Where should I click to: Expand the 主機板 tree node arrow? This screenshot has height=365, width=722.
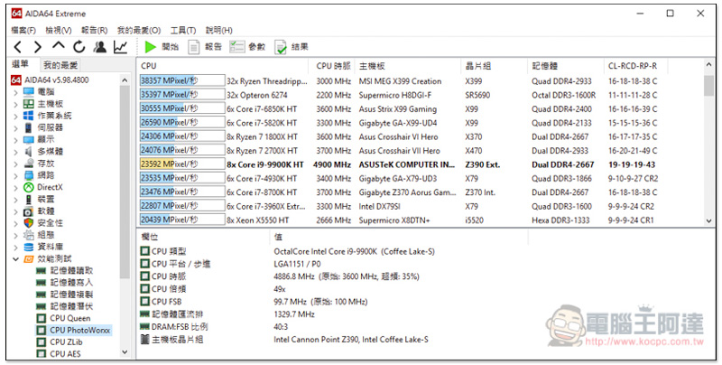16,104
